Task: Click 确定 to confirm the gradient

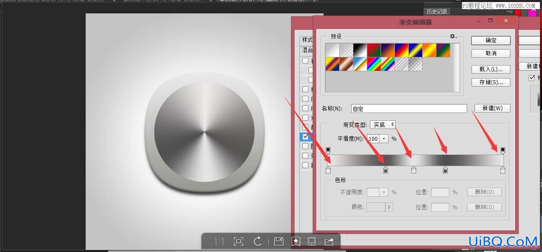Action: (x=491, y=40)
